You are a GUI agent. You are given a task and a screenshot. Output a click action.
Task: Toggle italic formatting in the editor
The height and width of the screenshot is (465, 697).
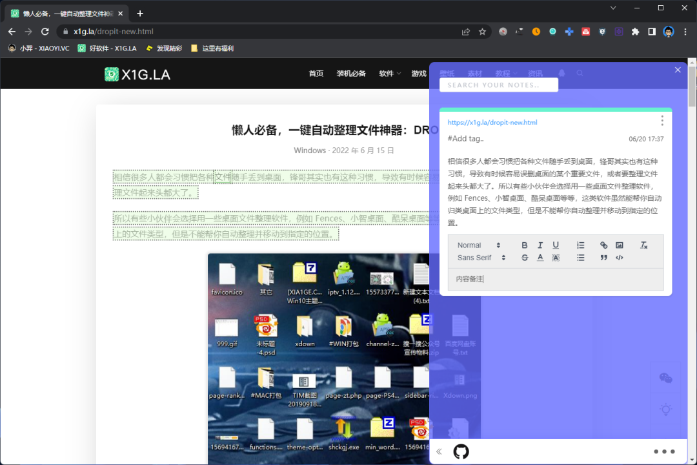[540, 245]
